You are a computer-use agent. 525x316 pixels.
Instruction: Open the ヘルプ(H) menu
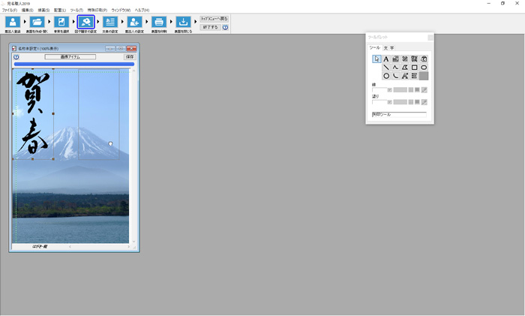coord(142,11)
